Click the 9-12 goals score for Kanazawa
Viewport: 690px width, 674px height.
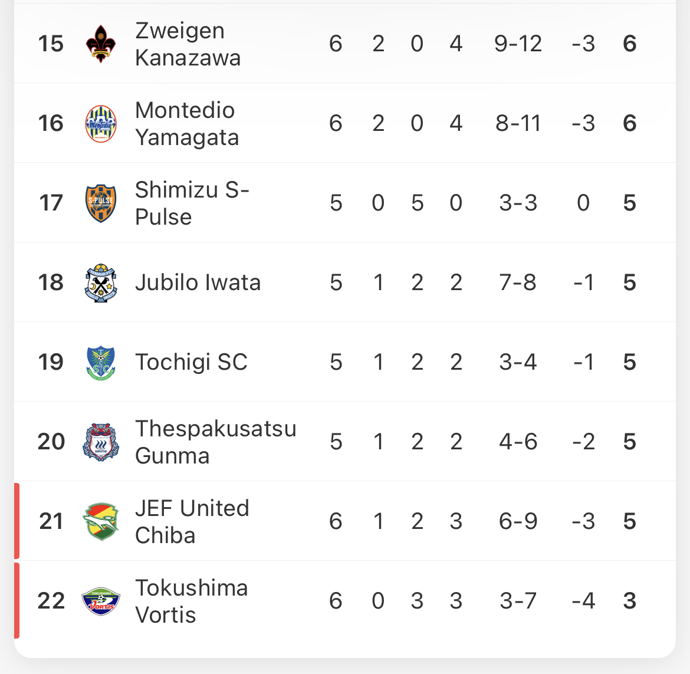click(518, 44)
